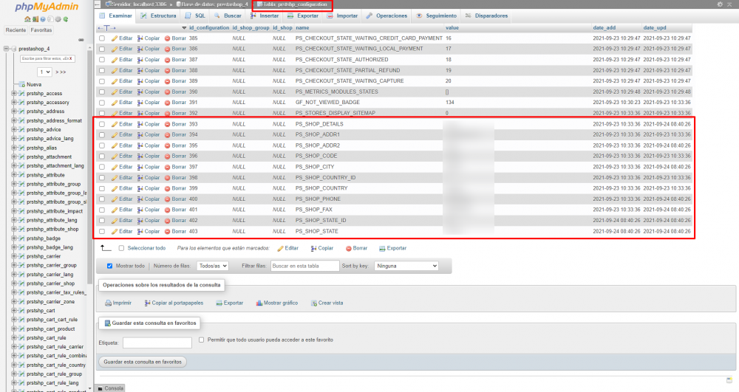Click the link-with-main-panel chain icon

coord(81,40)
